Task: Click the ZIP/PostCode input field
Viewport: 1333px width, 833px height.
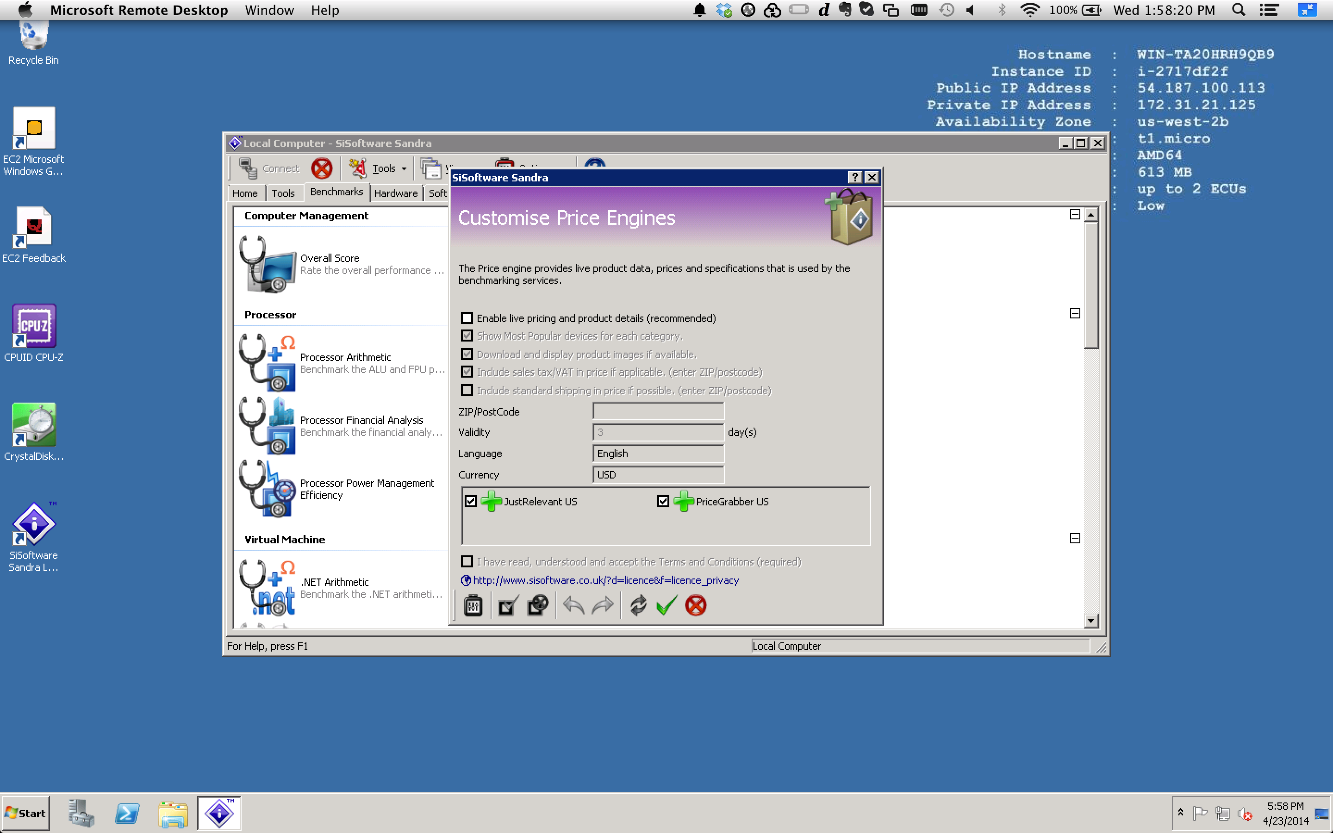Action: pos(658,411)
